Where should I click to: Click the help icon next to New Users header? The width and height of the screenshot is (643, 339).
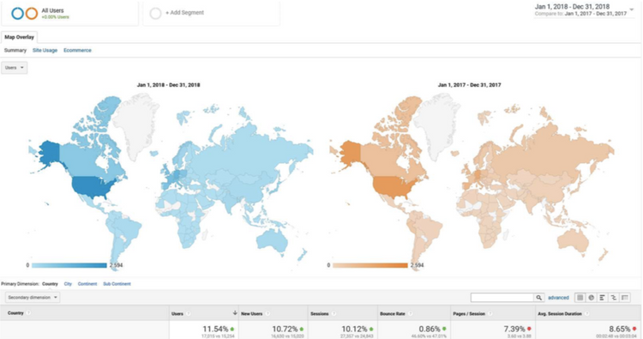click(267, 314)
